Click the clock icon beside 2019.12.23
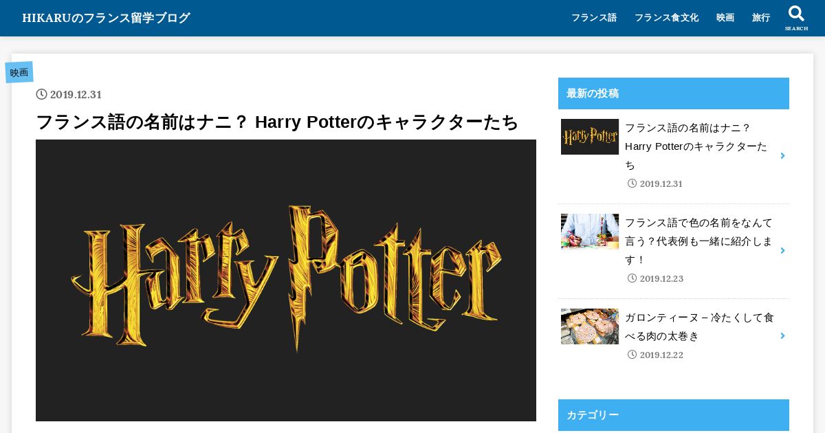The width and height of the screenshot is (825, 433). (632, 278)
